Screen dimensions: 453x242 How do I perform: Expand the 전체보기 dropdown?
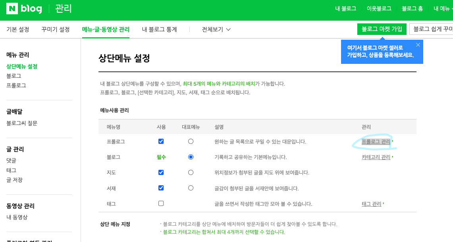pyautogui.click(x=216, y=29)
